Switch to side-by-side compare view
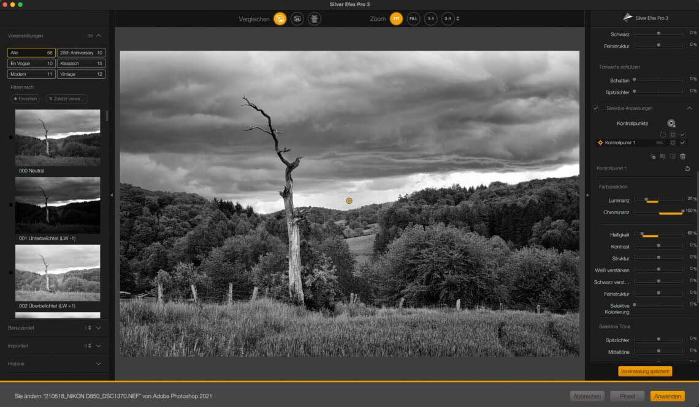Viewport: 699px width, 407px height. tap(315, 19)
